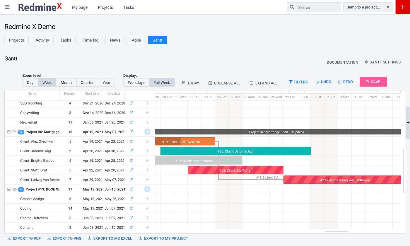
Task: Open external link for Project #6: Mortgage
Action: click(131, 132)
